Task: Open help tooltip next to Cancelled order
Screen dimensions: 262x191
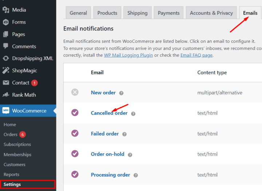Action: click(133, 114)
